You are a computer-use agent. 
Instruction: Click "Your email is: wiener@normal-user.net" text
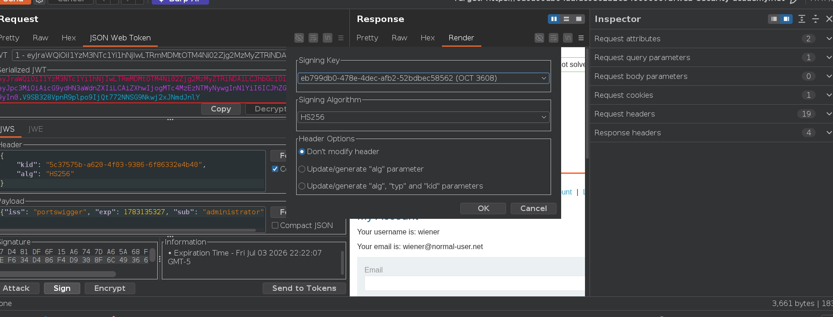pyautogui.click(x=420, y=246)
